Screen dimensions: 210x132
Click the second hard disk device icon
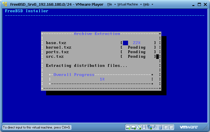coord(133,127)
